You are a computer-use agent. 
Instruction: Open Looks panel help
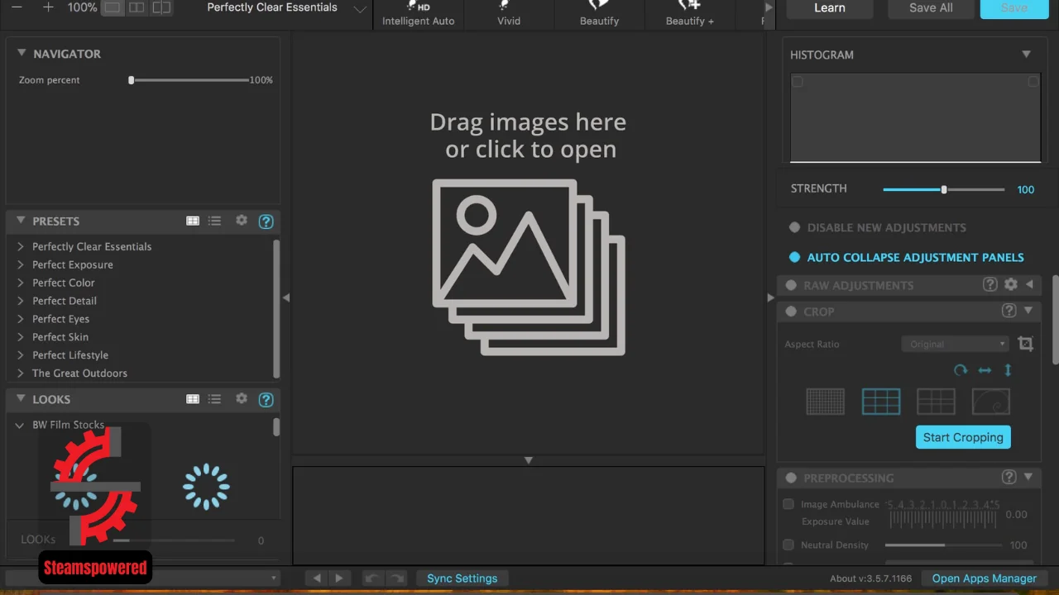[x=266, y=399]
